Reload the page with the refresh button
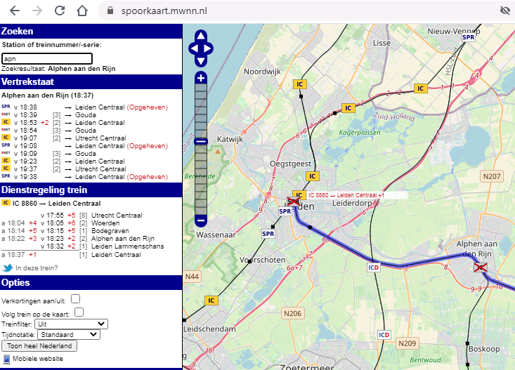This screenshot has height=370, width=515. (x=60, y=11)
